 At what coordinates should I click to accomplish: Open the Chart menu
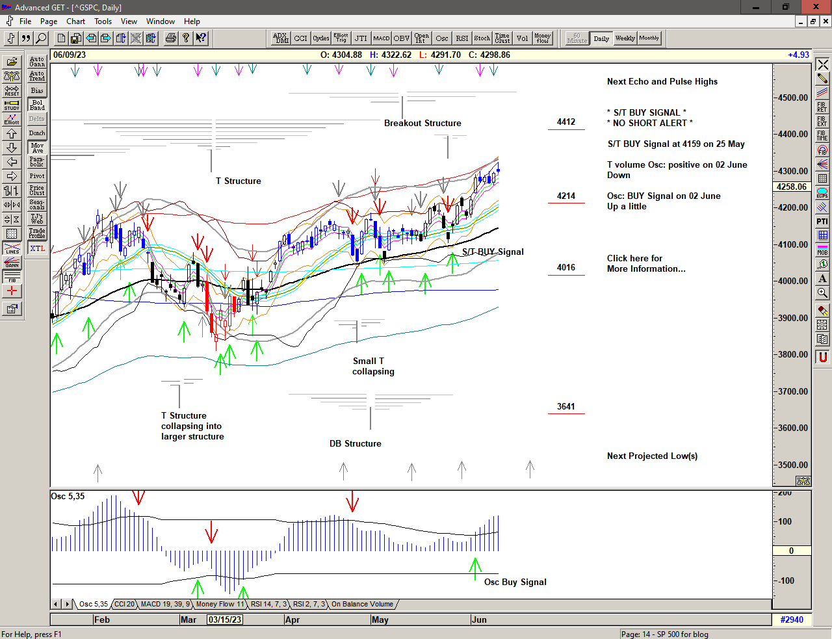pyautogui.click(x=75, y=21)
